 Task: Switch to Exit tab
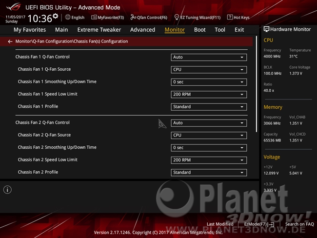pyautogui.click(x=239, y=30)
